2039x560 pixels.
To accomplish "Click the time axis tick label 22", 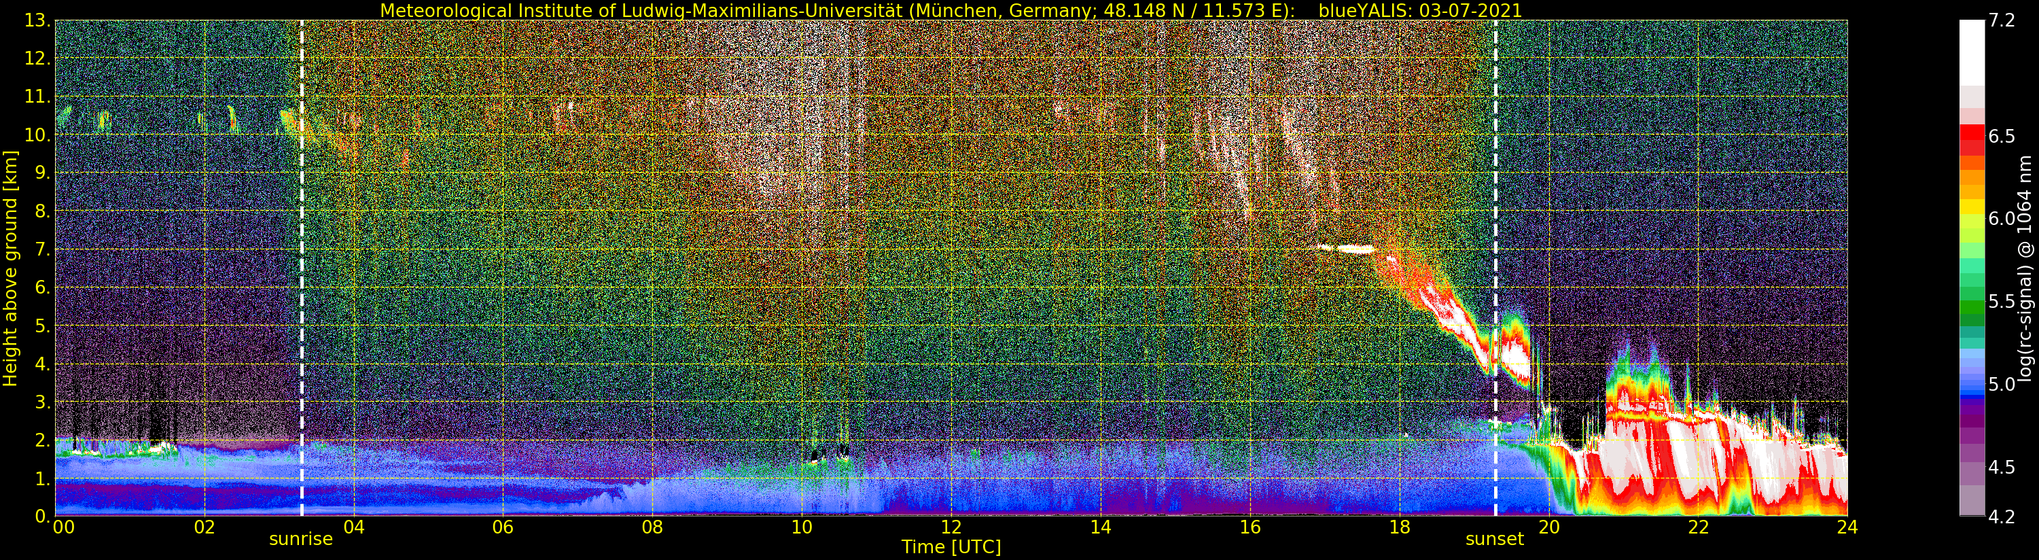I will tap(1698, 527).
